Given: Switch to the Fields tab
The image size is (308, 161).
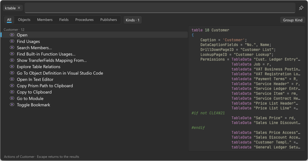Looking at the screenshot, I should pos(64,20).
